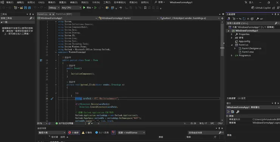Click the green Start debugging play icon
280x142 pixels.
[x=84, y=8]
